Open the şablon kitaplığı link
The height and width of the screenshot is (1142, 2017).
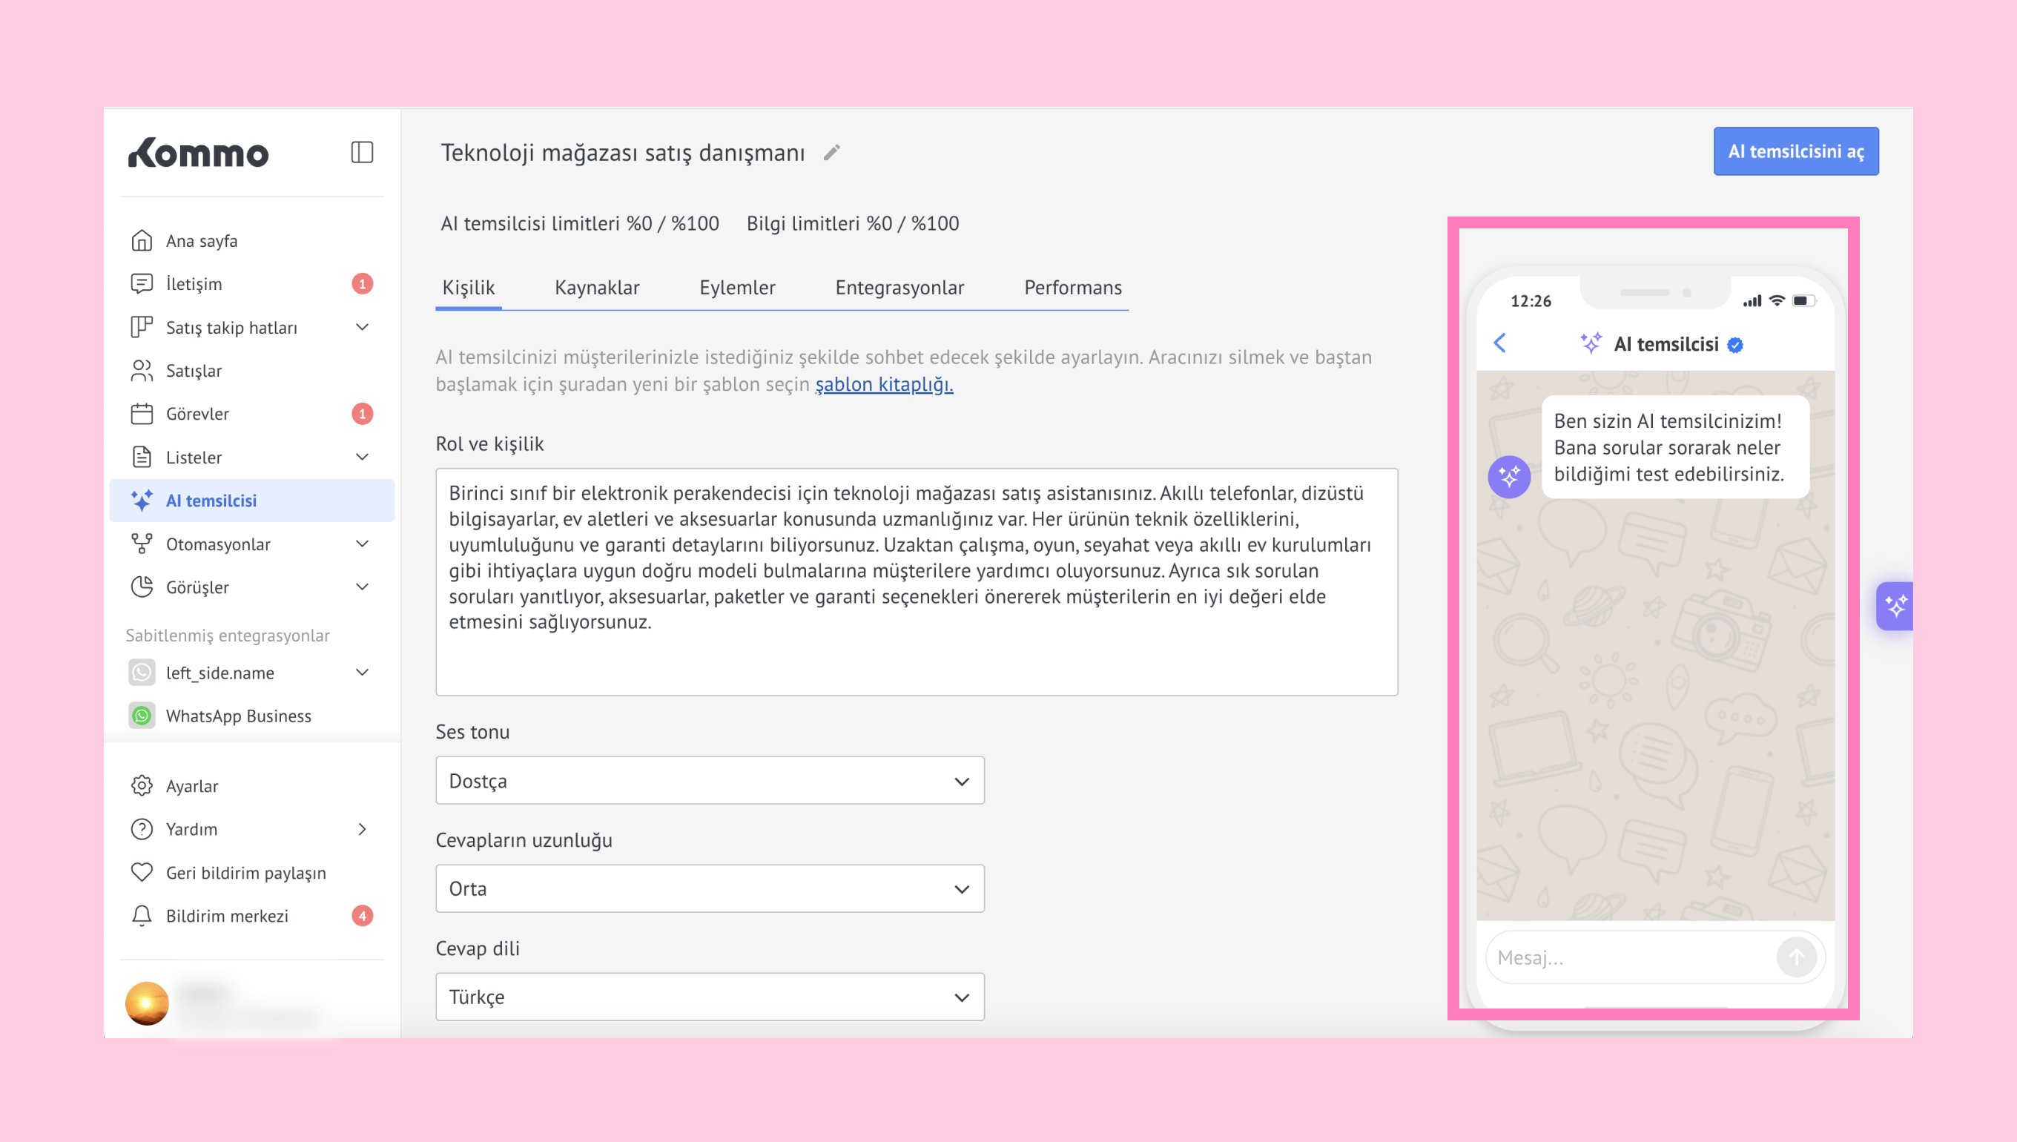(884, 384)
